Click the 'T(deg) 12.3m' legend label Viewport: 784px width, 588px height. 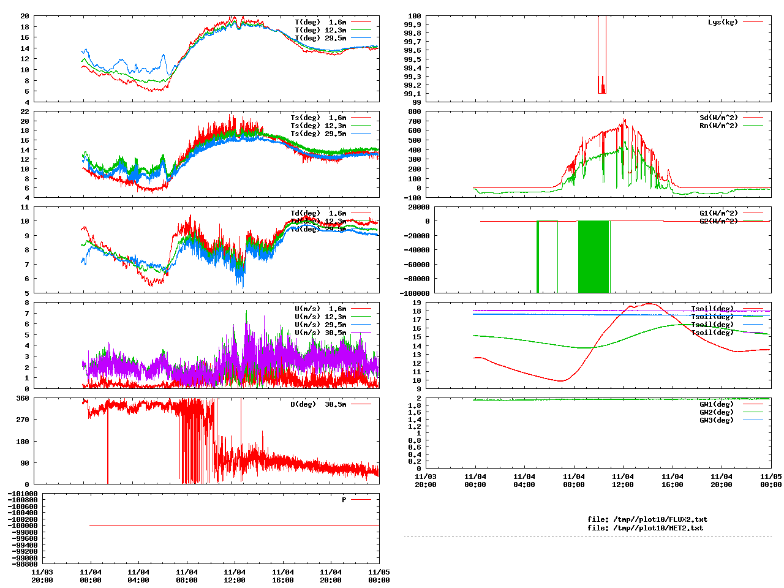(320, 30)
